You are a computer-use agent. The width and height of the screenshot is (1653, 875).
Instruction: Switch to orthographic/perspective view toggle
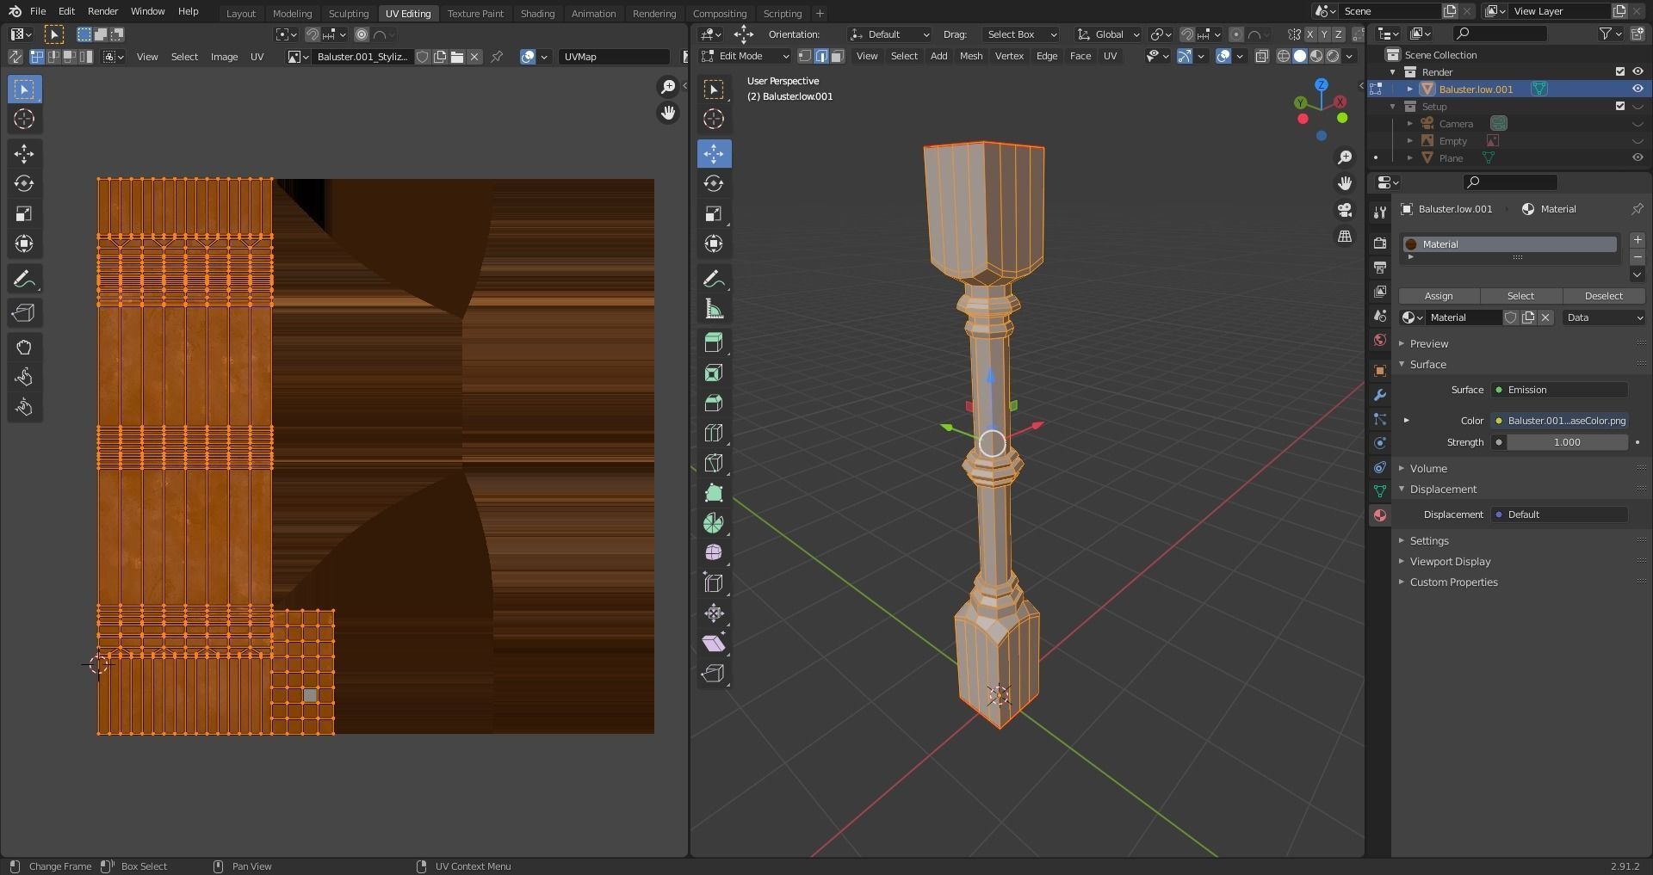(1345, 237)
